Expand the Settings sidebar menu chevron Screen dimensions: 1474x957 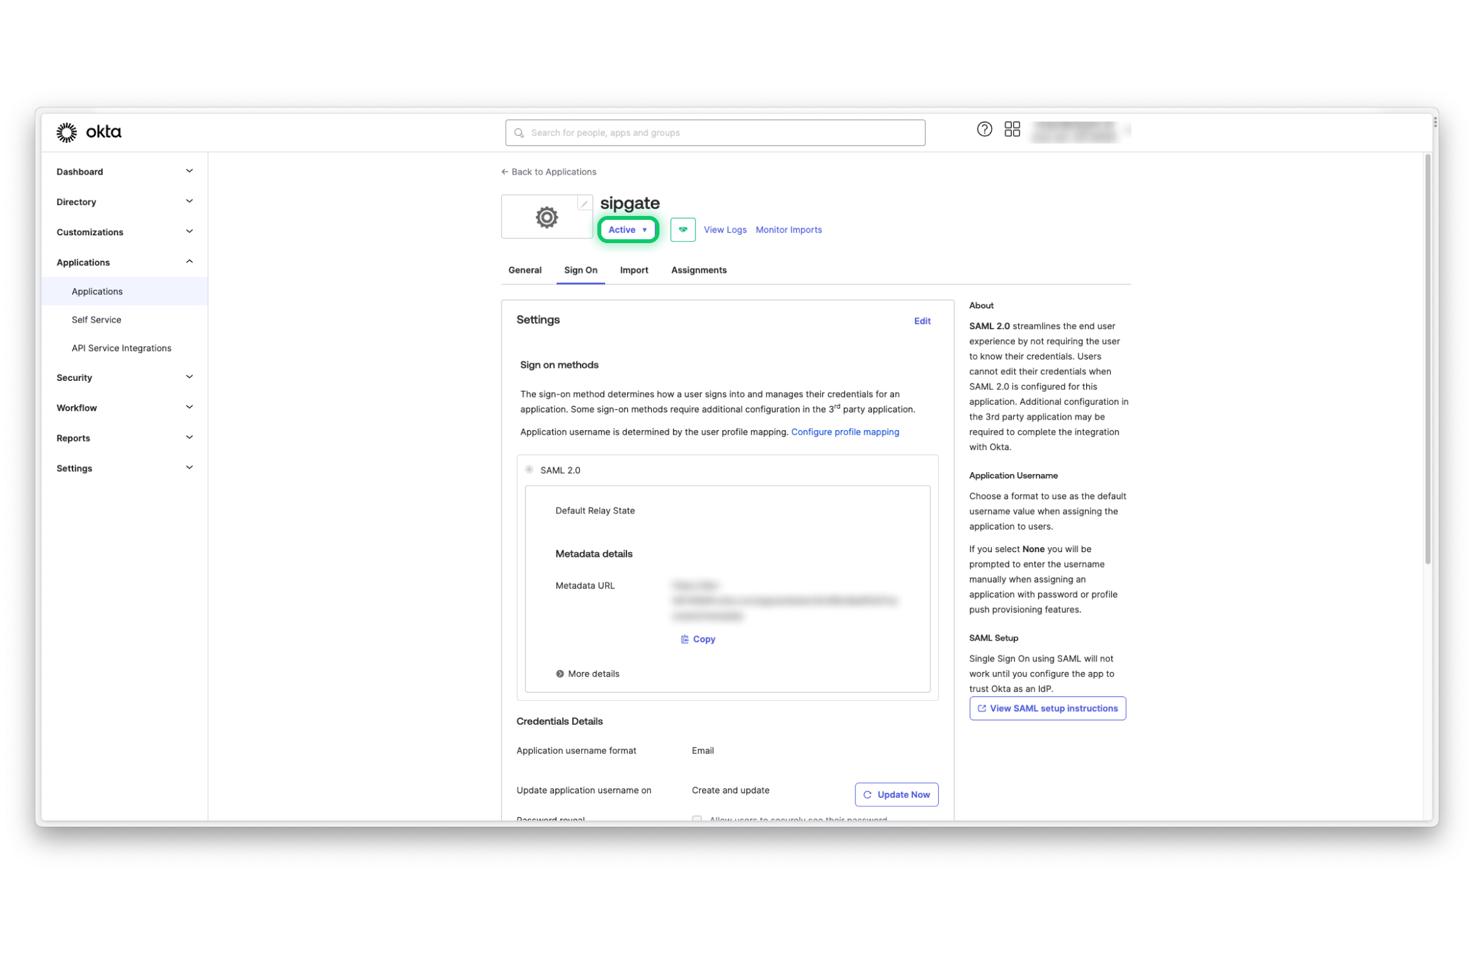click(x=189, y=468)
